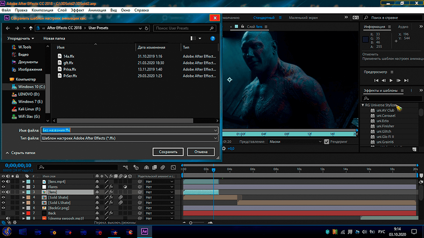The height and width of the screenshot is (238, 424).
Task: Expand the Flares layer properties
Action: [x=24, y=187]
